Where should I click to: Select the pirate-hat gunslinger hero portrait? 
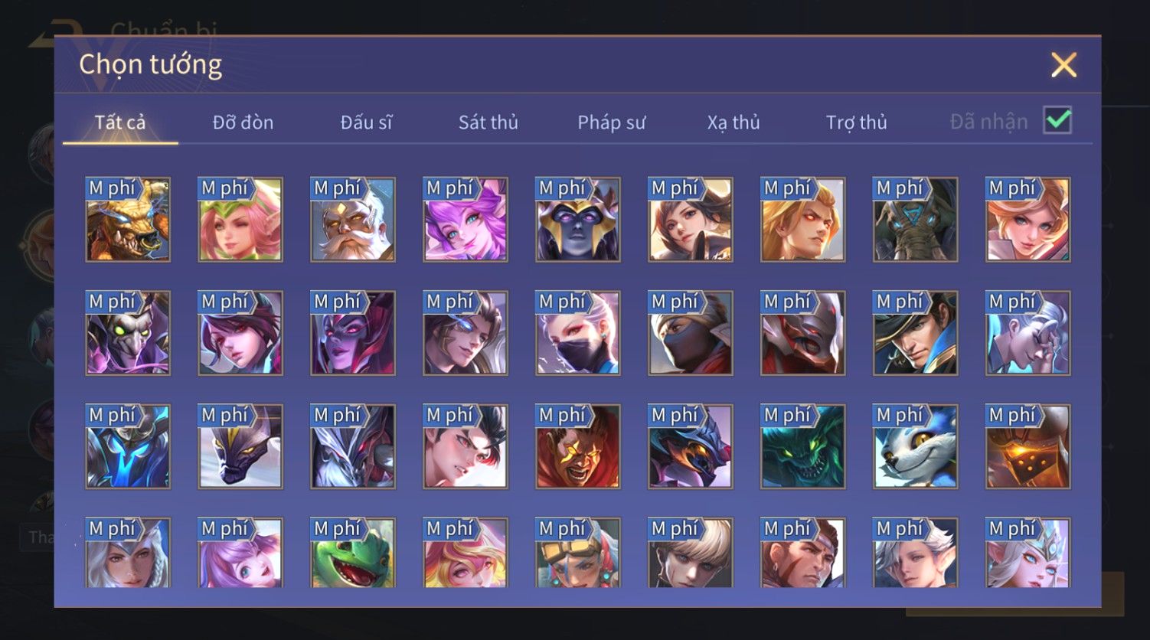tap(916, 333)
